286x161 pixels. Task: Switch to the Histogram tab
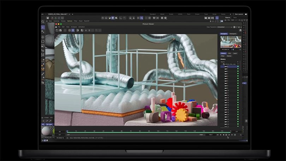[233, 34]
